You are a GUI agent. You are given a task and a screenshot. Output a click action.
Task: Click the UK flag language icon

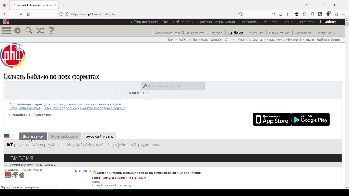tap(6, 22)
